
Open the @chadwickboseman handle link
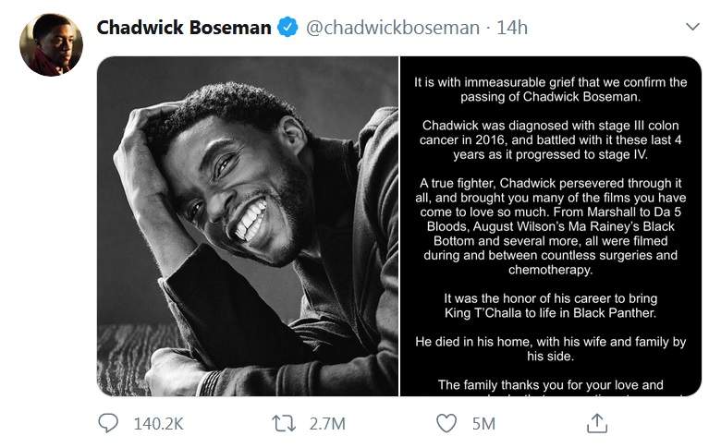pyautogui.click(x=393, y=28)
